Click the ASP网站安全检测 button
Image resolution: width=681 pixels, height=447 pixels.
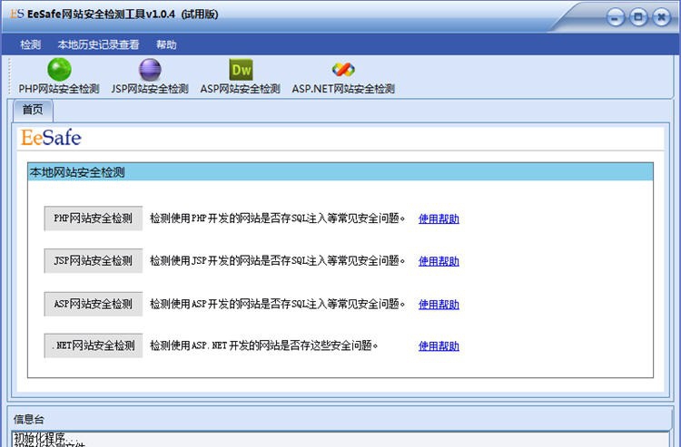(x=93, y=304)
